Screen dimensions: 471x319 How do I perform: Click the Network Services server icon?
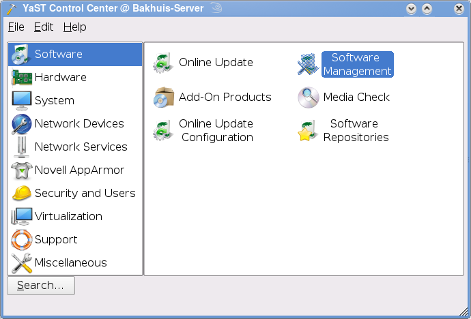click(x=22, y=147)
